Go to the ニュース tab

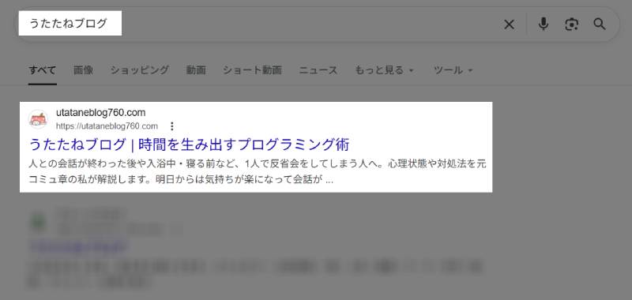coord(318,70)
